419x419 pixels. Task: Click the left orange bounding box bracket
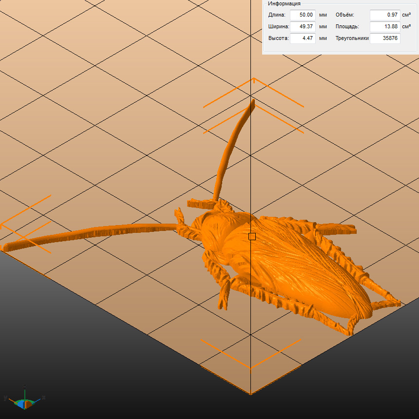tap(24, 224)
